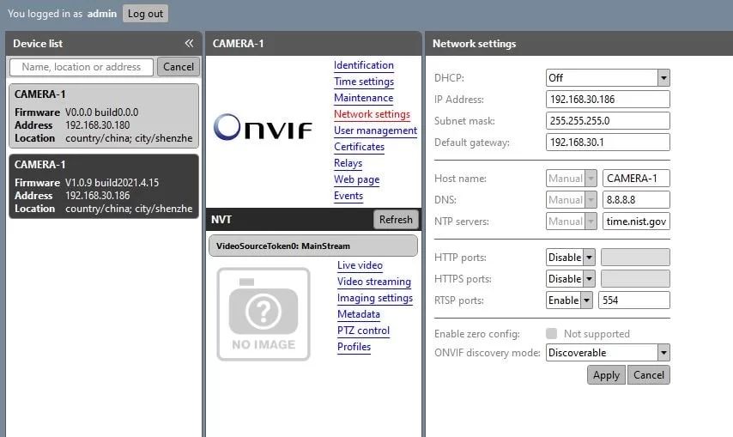Screen dimensions: 733x437
Task: Open Events link
Action: (x=348, y=197)
